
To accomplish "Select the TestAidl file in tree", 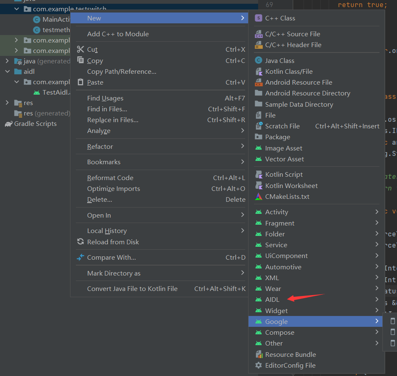I will (x=54, y=93).
